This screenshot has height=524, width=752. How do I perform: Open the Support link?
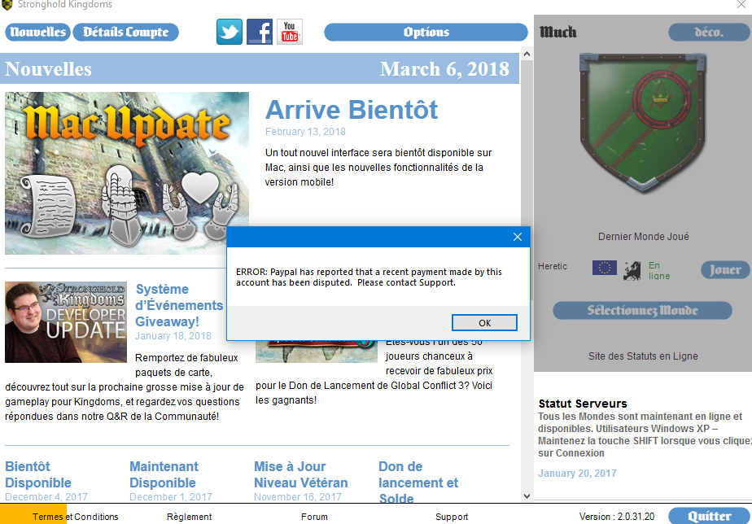point(452,517)
